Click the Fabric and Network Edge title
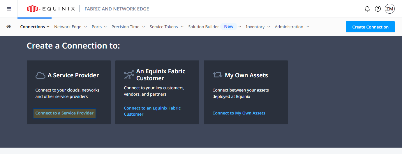The height and width of the screenshot is (154, 402). click(x=117, y=9)
